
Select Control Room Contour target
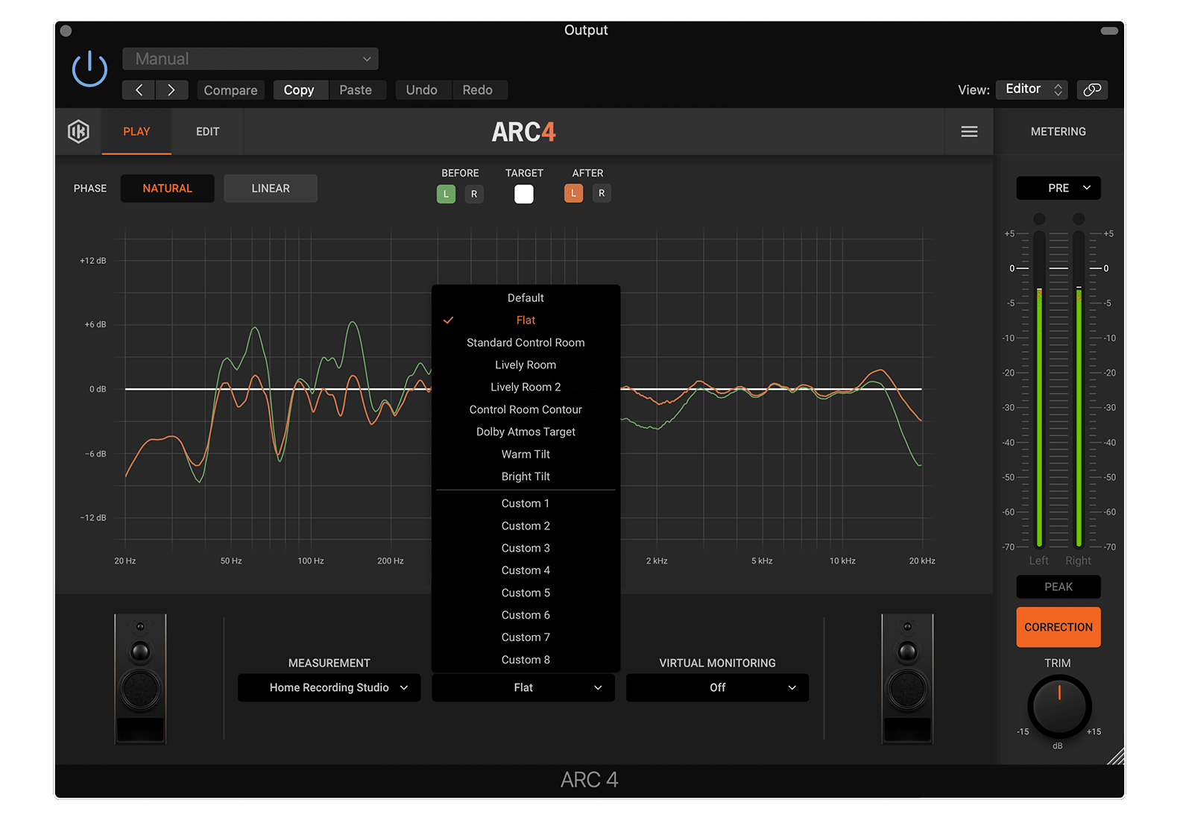[526, 410]
